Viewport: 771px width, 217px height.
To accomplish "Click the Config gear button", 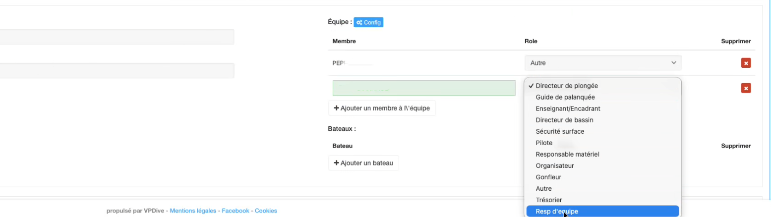I will tap(368, 22).
